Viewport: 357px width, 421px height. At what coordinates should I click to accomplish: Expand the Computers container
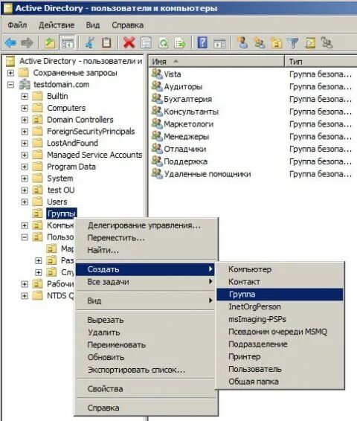coord(25,108)
